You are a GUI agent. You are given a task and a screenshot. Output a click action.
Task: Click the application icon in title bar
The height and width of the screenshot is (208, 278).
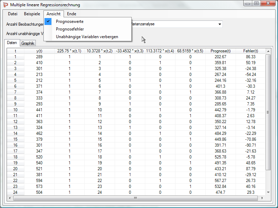[6, 5]
